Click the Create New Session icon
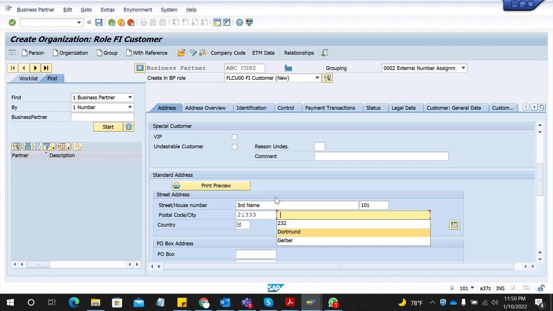Viewport: 553px width, 311px height. (x=217, y=22)
